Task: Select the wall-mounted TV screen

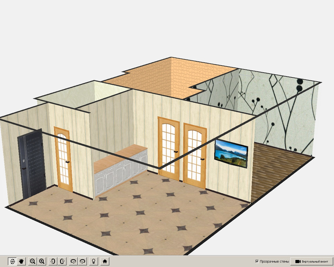Action: coord(231,153)
